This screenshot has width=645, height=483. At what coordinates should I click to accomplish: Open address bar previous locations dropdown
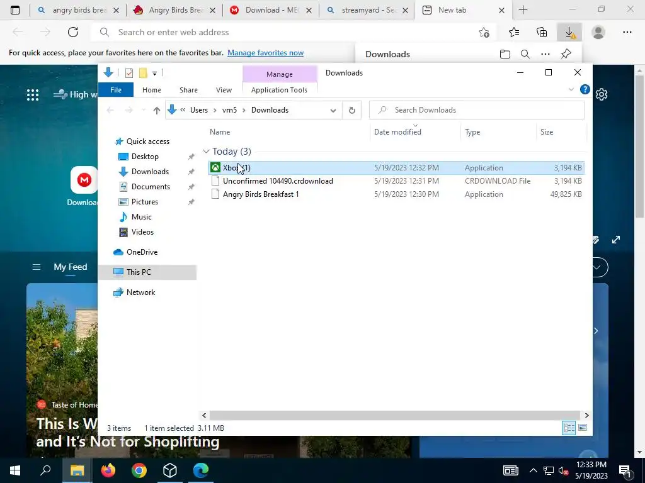333,110
